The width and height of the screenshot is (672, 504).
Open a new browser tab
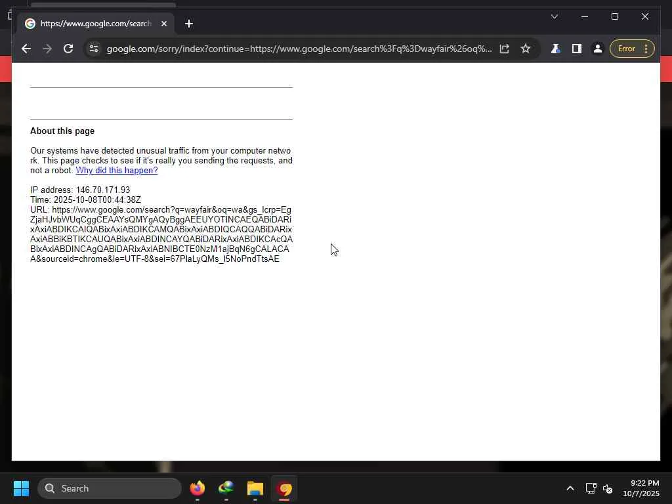[189, 24]
